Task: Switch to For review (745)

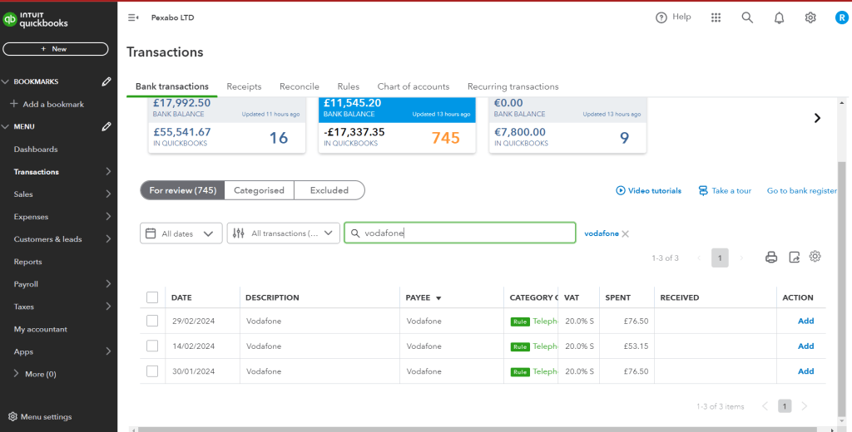Action: (x=182, y=190)
